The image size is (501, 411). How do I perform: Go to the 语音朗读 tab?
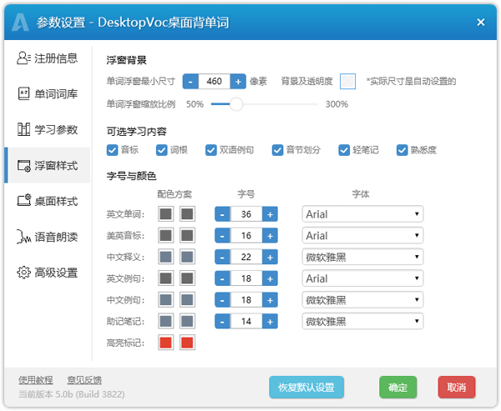pos(48,237)
